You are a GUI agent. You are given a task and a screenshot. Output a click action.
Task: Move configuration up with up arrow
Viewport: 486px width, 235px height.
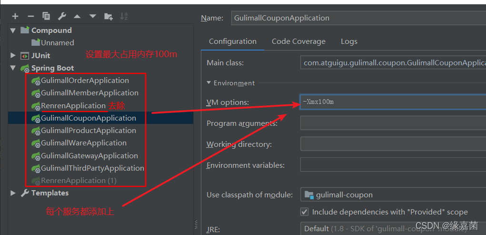(x=77, y=17)
